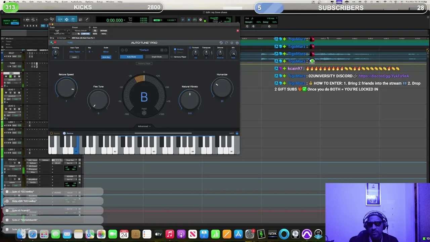Switch to Auto Mode tab
The image size is (430, 242).
click(x=131, y=57)
